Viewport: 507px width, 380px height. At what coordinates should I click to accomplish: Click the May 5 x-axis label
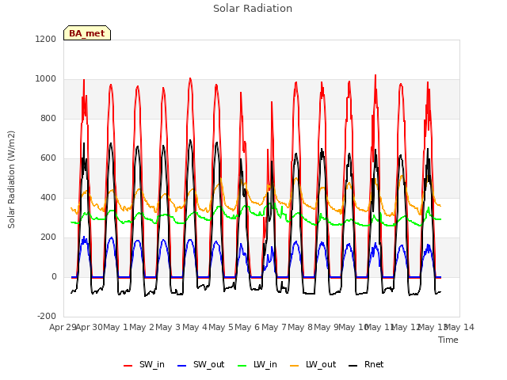(x=221, y=327)
